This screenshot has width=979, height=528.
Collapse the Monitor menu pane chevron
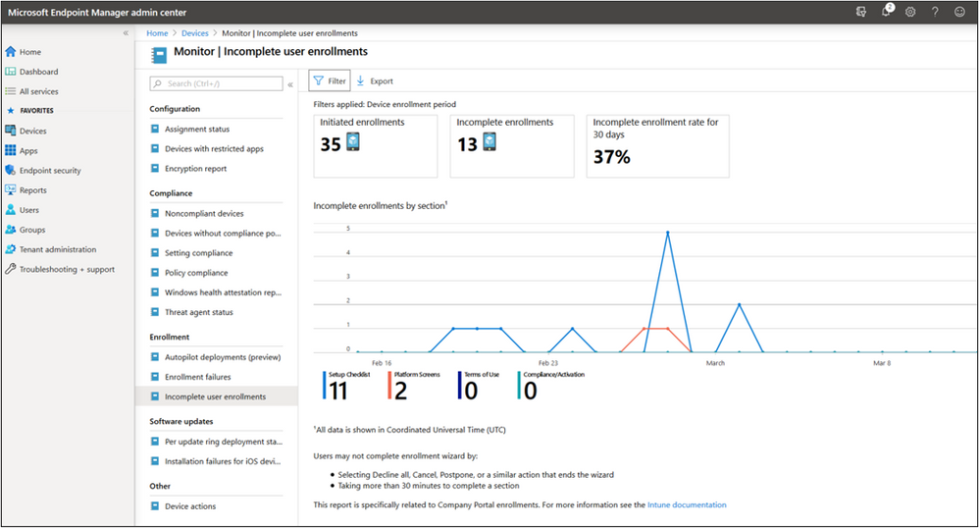[x=290, y=84]
